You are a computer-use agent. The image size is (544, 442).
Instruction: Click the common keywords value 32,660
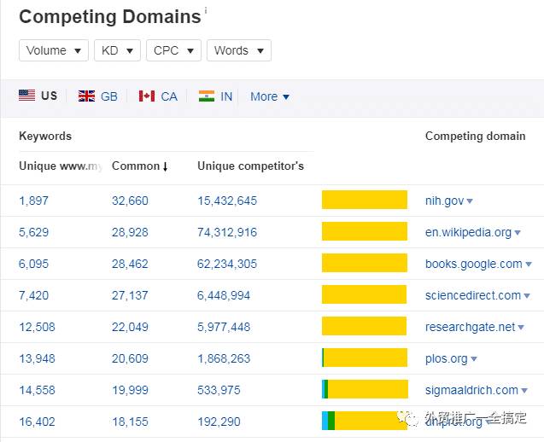[x=130, y=201]
